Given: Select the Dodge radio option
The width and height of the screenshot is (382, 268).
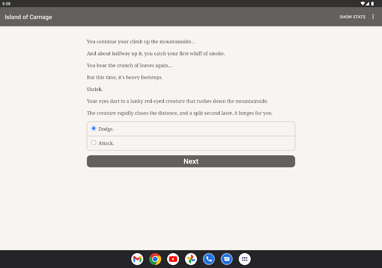Looking at the screenshot, I should [93, 129].
